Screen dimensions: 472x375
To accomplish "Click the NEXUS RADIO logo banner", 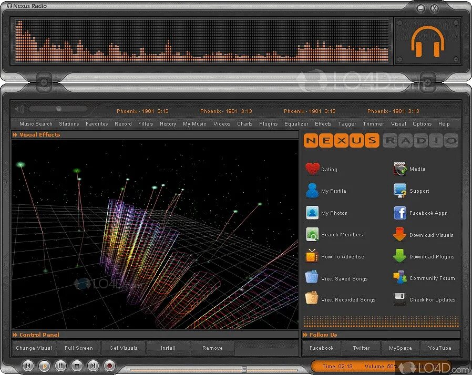I will point(381,140).
